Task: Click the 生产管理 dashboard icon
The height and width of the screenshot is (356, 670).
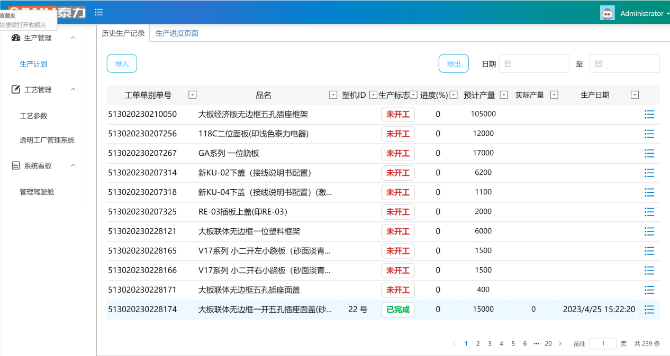Action: (16, 38)
